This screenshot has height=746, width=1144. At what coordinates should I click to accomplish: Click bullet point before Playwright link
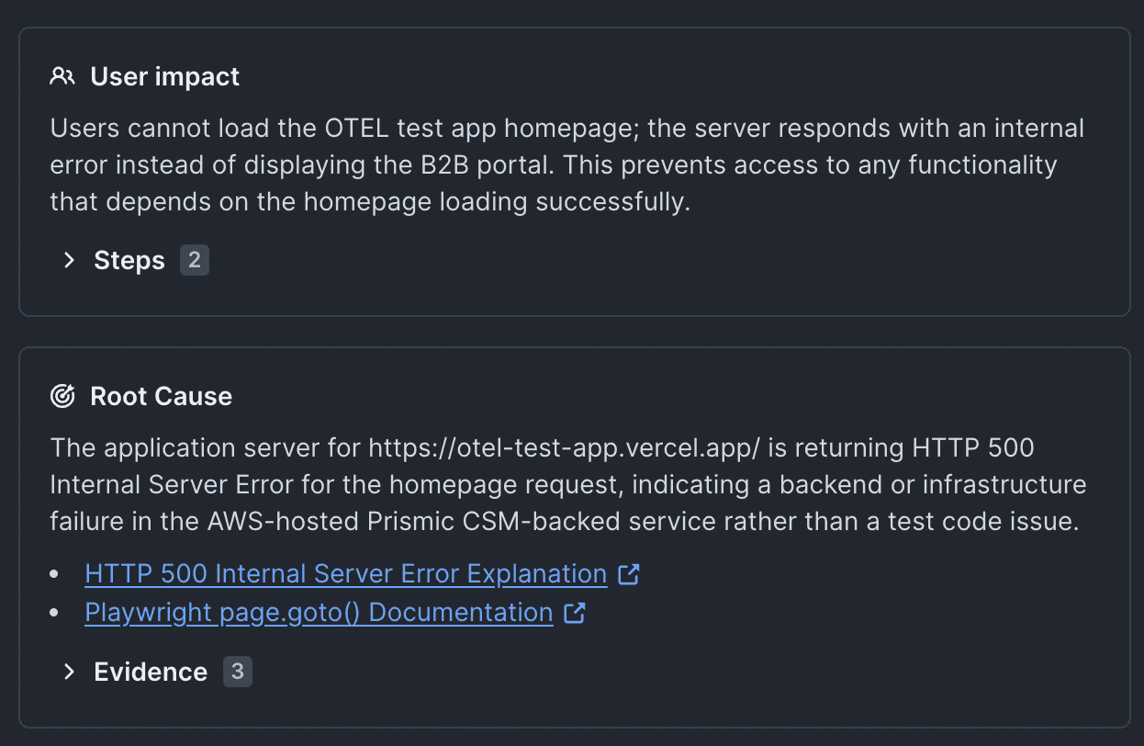[57, 613]
